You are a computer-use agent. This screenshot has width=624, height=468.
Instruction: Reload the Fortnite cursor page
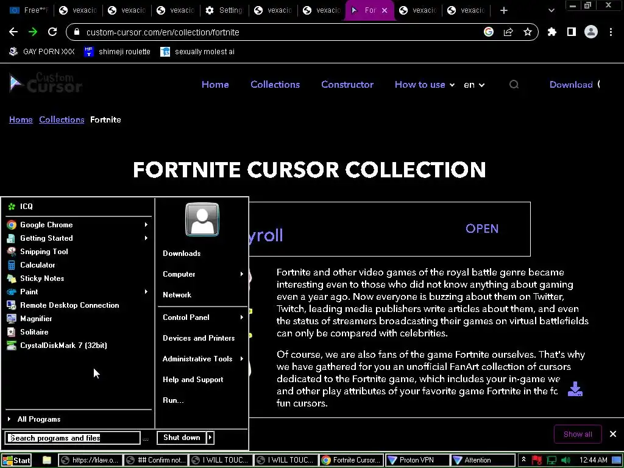pos(52,32)
